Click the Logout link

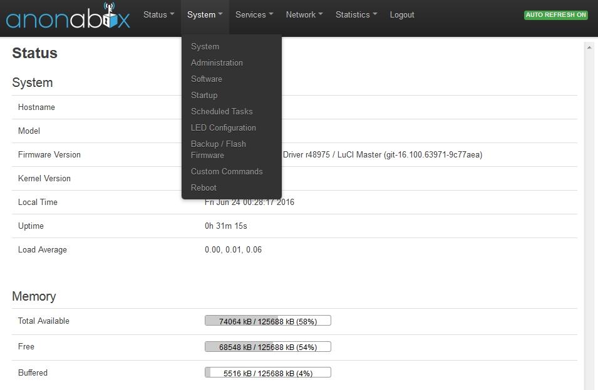click(x=402, y=14)
